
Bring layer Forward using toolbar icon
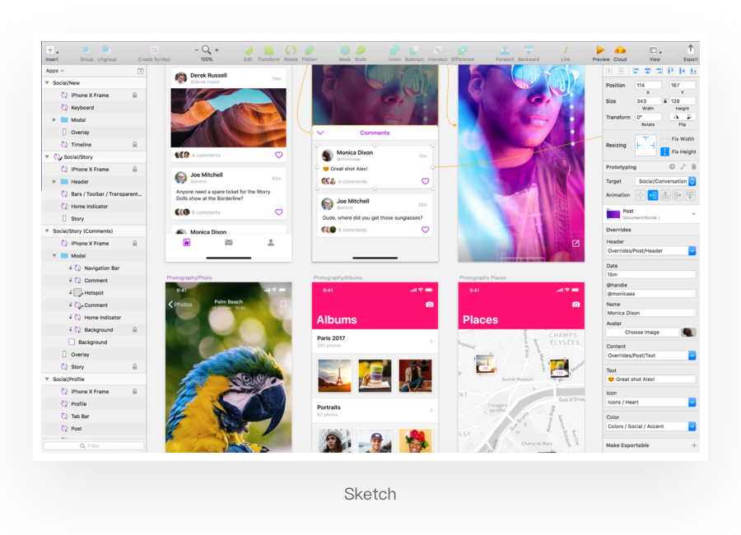(x=505, y=50)
